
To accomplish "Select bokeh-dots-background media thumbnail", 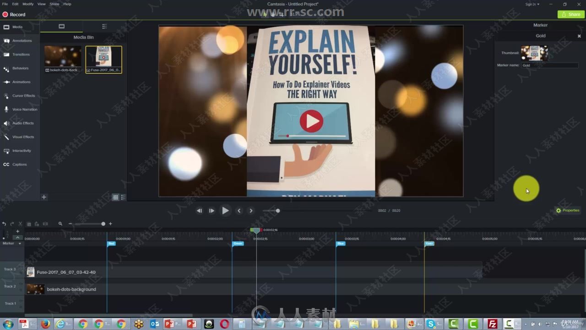I will coord(63,59).
